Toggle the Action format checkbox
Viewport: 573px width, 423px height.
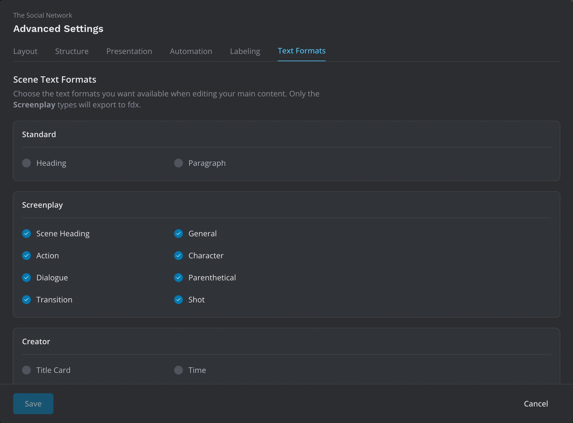(26, 256)
